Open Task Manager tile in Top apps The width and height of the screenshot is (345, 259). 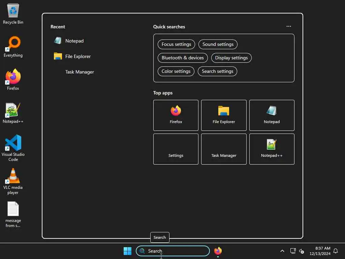pyautogui.click(x=224, y=149)
